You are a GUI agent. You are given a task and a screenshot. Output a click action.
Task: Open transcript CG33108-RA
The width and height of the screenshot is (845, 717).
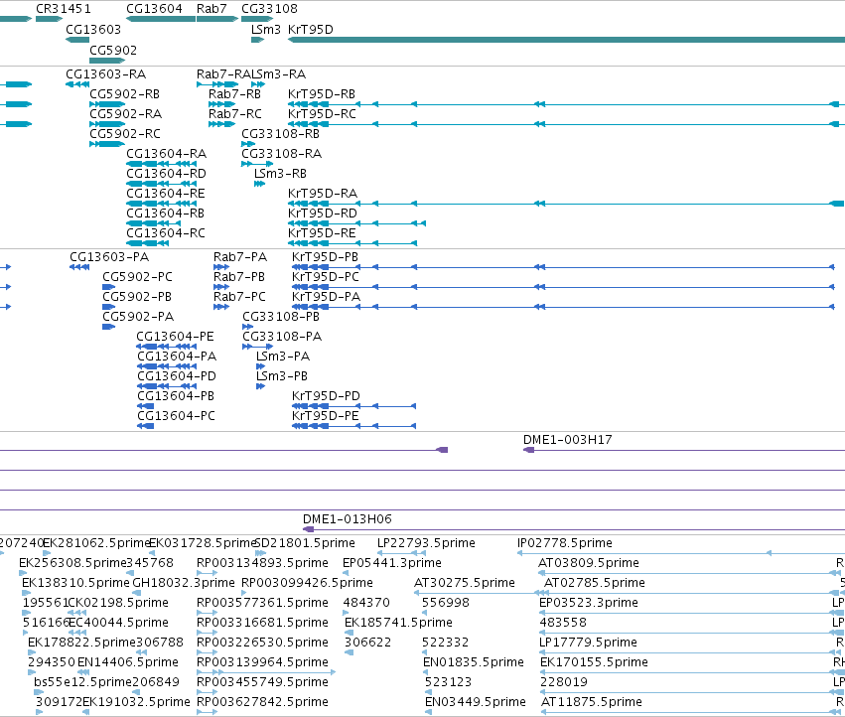281,154
